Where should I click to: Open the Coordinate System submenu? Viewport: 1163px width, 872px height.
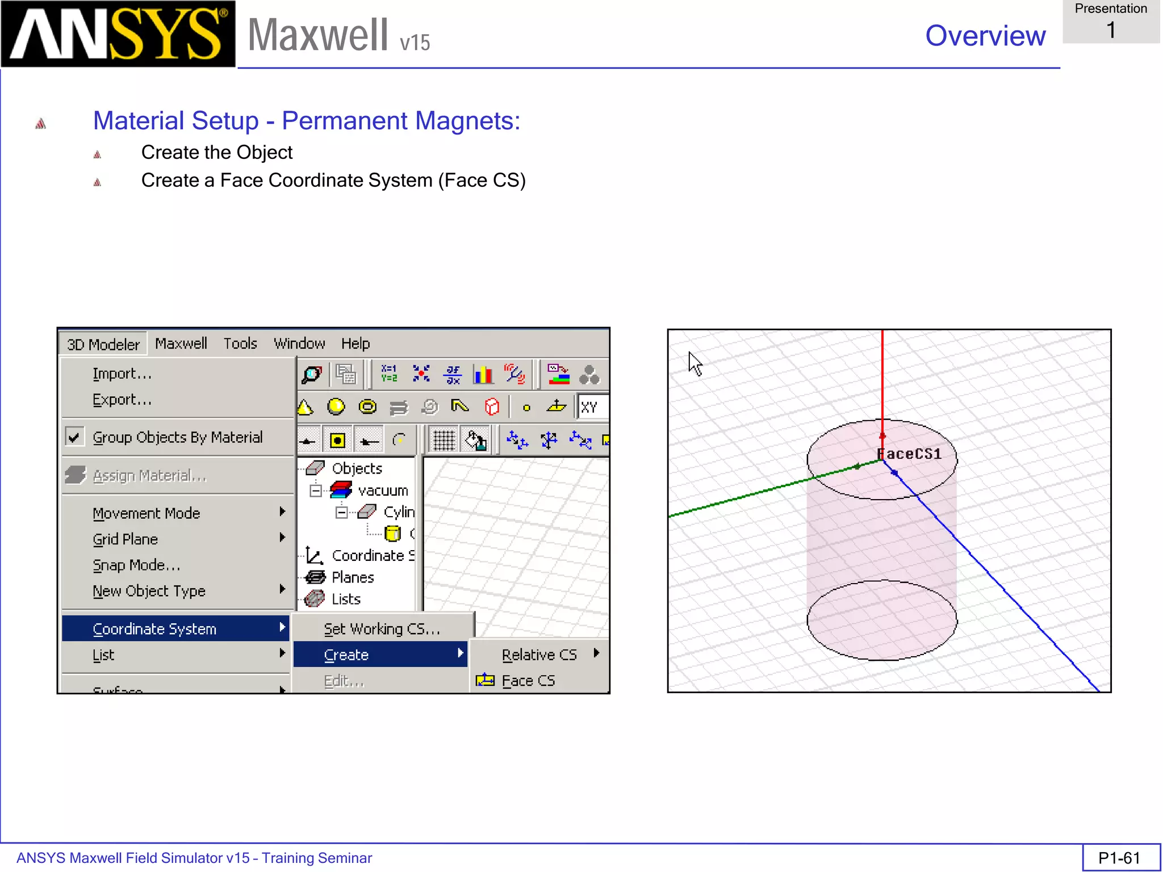coord(175,628)
